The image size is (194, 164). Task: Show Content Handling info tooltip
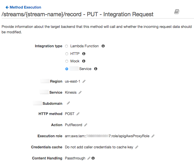click(93, 158)
